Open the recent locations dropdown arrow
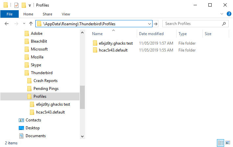 (23, 24)
